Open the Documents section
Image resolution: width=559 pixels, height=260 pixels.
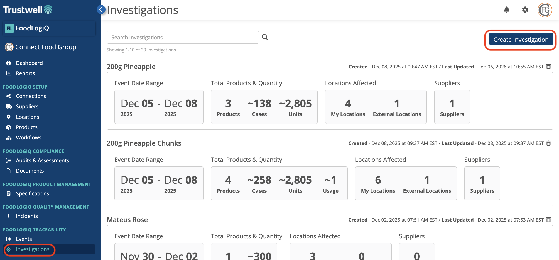point(30,171)
